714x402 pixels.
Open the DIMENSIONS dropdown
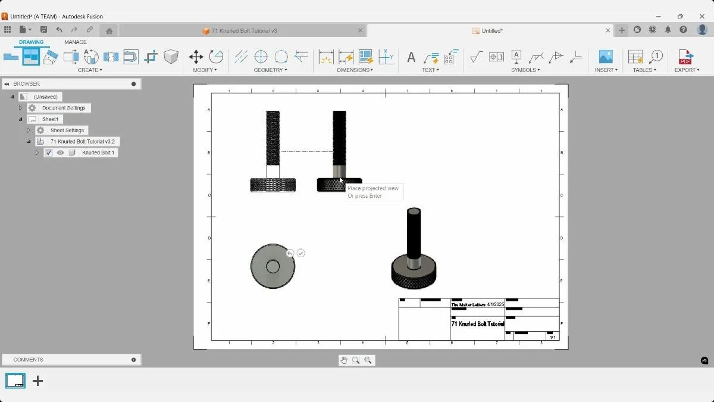point(355,70)
